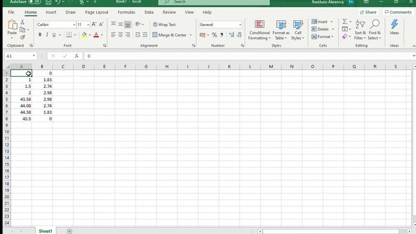Click Increase Indent icon

coord(145,34)
